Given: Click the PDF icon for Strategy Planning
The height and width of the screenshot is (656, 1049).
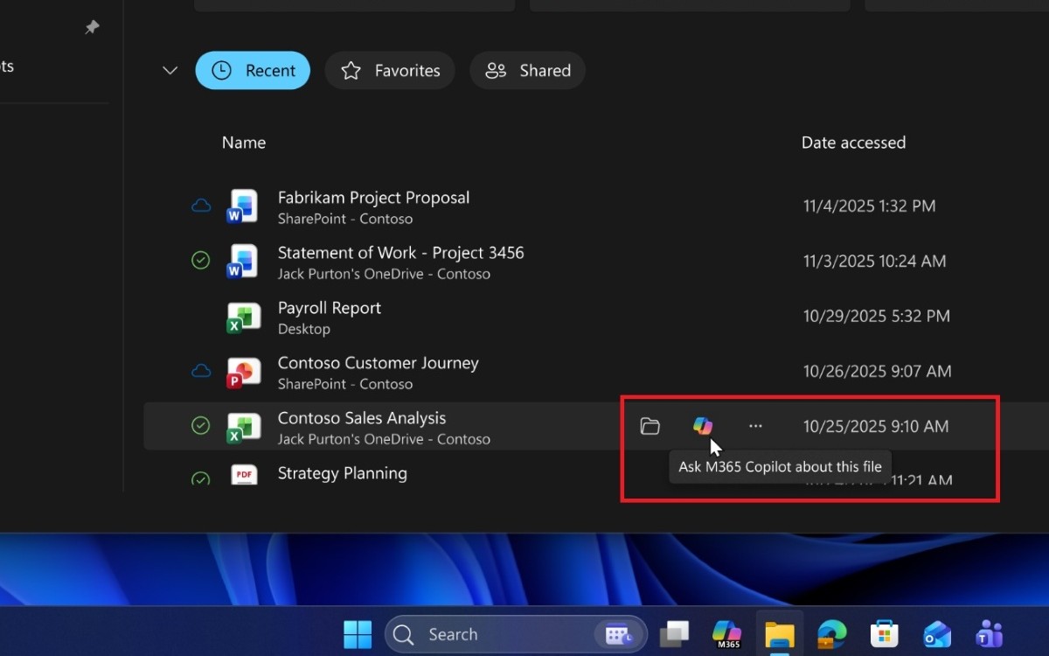Looking at the screenshot, I should (x=242, y=473).
